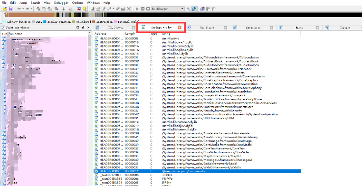The image size is (362, 186).
Task: Close the Functions window panel
Action: [88, 28]
